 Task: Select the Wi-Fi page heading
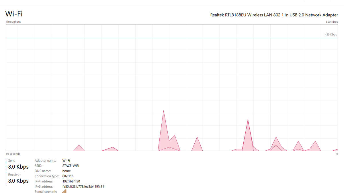[x=14, y=13]
